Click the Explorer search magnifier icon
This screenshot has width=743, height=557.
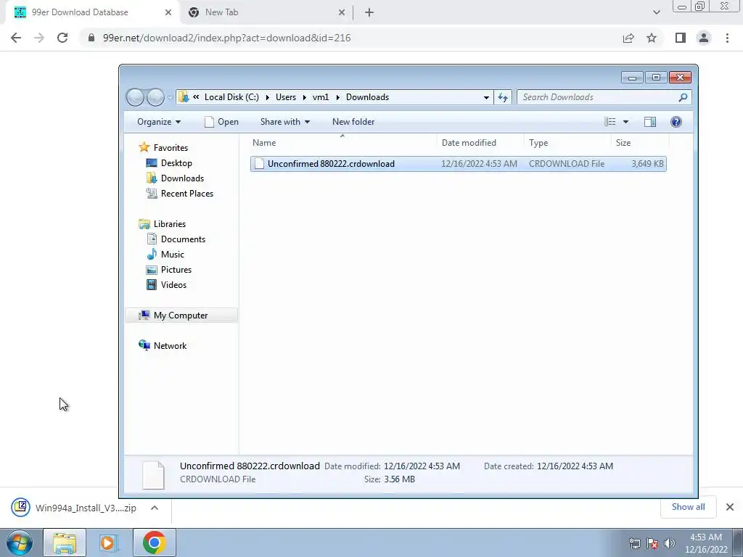(x=683, y=97)
